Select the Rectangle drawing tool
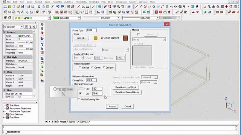Viewport: 241px width, 135px height. (158, 7)
